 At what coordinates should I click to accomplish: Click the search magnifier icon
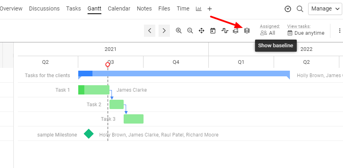click(x=300, y=9)
